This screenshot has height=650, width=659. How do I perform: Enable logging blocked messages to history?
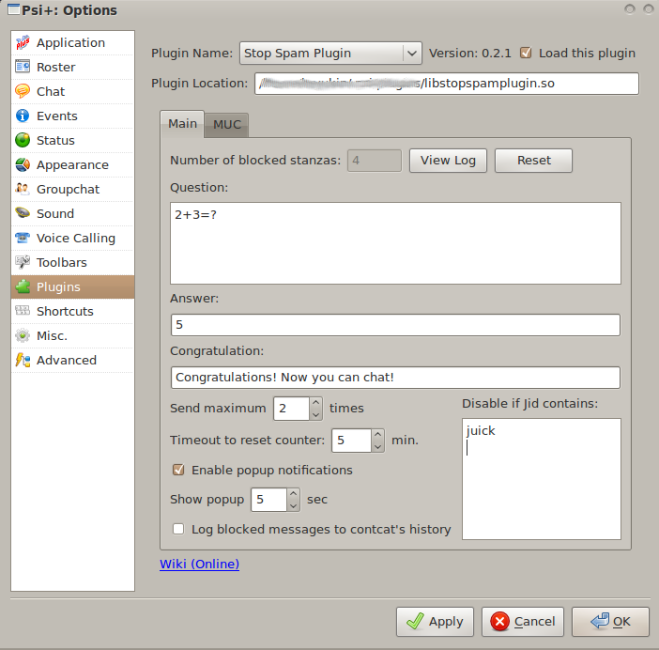[178, 530]
